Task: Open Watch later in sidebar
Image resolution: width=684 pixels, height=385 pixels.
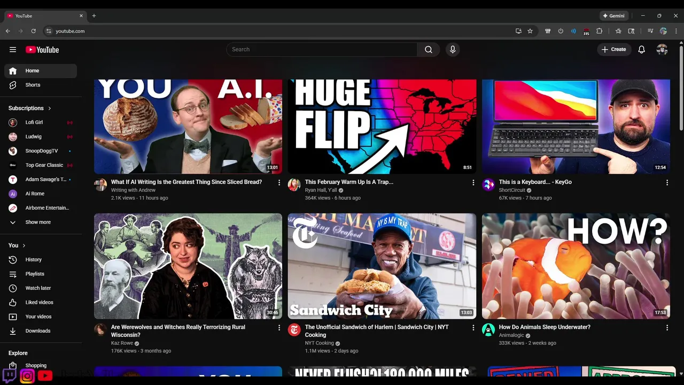Action: pyautogui.click(x=41, y=288)
